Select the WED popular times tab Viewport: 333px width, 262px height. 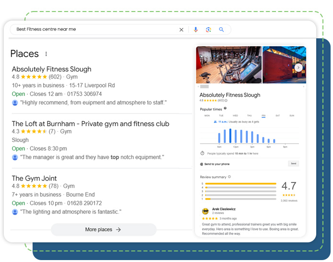click(x=235, y=115)
